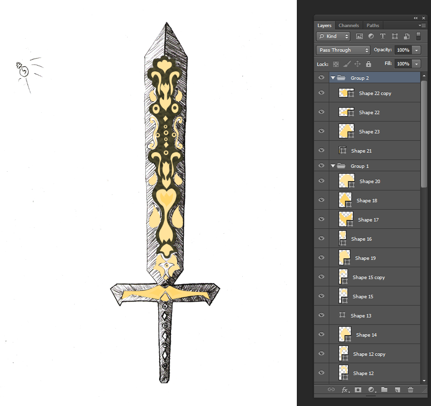Create a new layer

397,389
